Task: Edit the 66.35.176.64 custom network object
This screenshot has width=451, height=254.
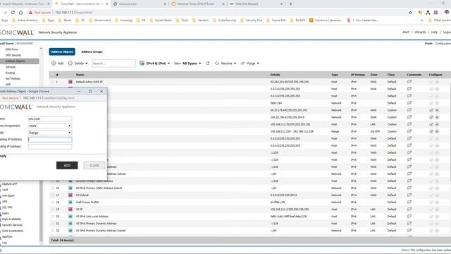Action: coord(431,110)
